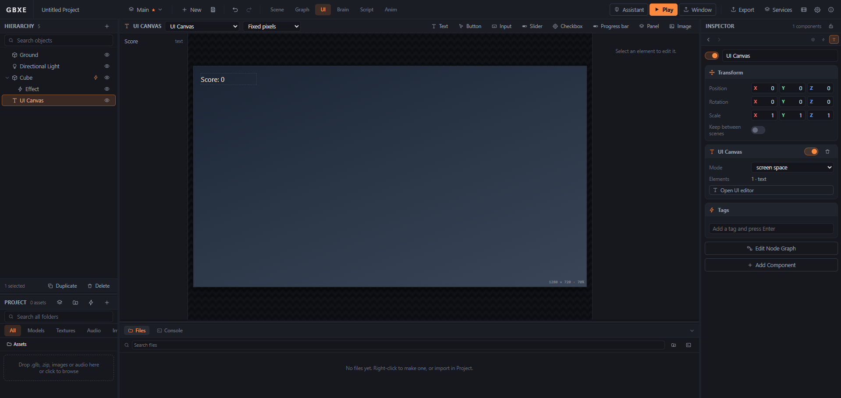Screen dimensions: 841x398
Task: Open the UI Canvas selector dropdown
Action: coord(202,26)
